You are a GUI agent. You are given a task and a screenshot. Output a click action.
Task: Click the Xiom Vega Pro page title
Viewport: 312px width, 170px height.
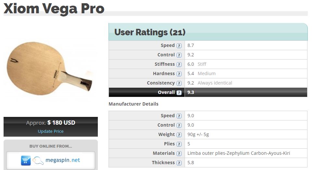pyautogui.click(x=54, y=9)
